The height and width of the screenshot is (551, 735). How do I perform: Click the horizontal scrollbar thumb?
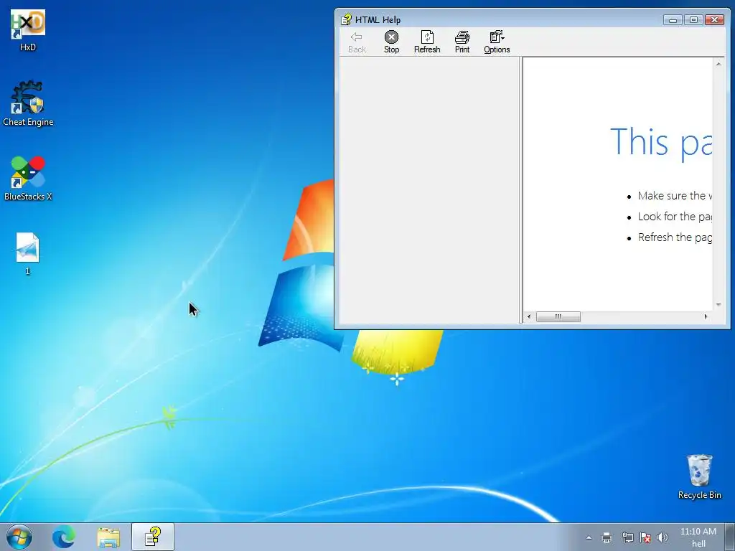pyautogui.click(x=558, y=316)
